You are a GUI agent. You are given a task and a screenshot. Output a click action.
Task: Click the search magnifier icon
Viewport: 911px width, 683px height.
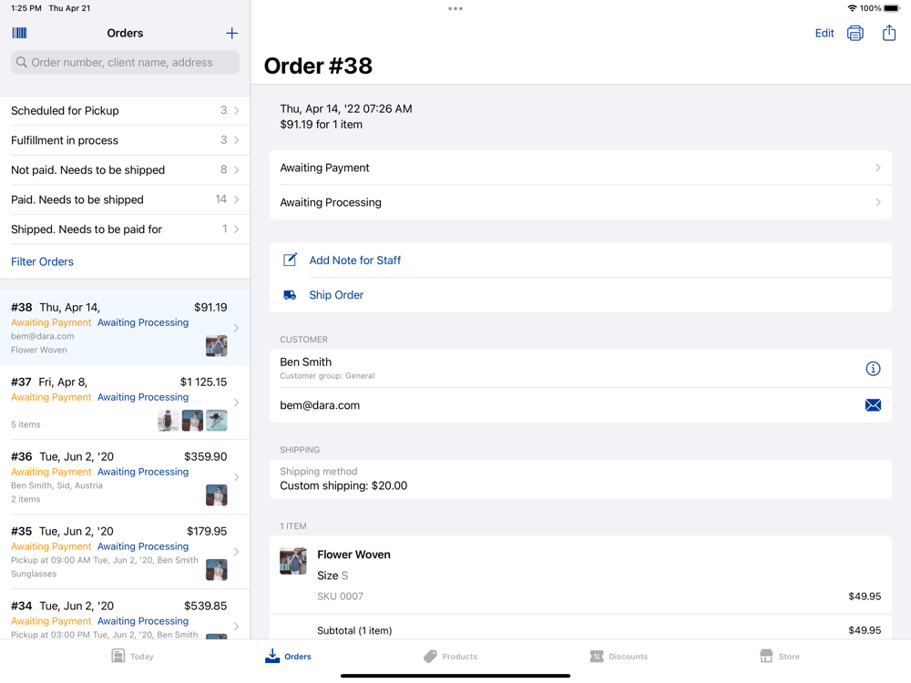point(22,62)
